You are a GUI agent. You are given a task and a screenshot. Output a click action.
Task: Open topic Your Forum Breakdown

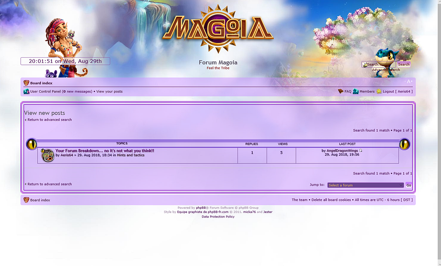coord(105,151)
